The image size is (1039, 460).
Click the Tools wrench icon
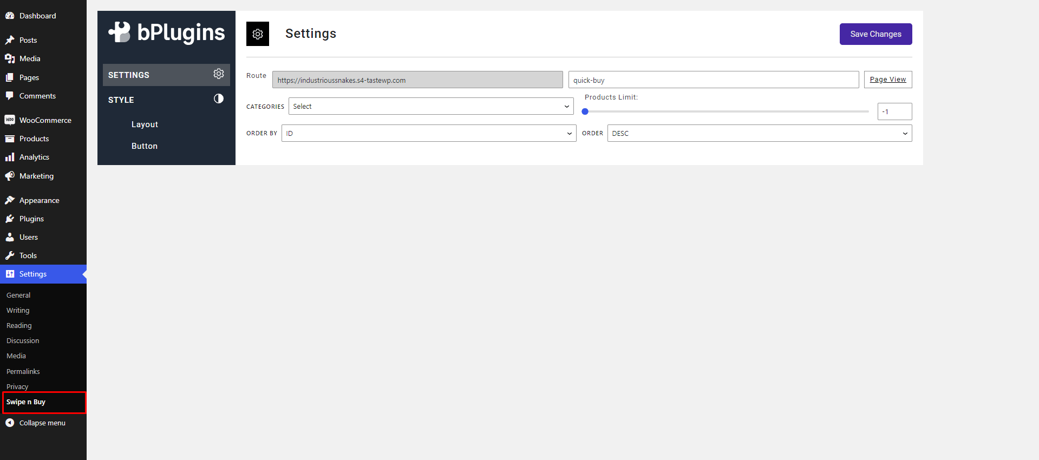click(10, 255)
